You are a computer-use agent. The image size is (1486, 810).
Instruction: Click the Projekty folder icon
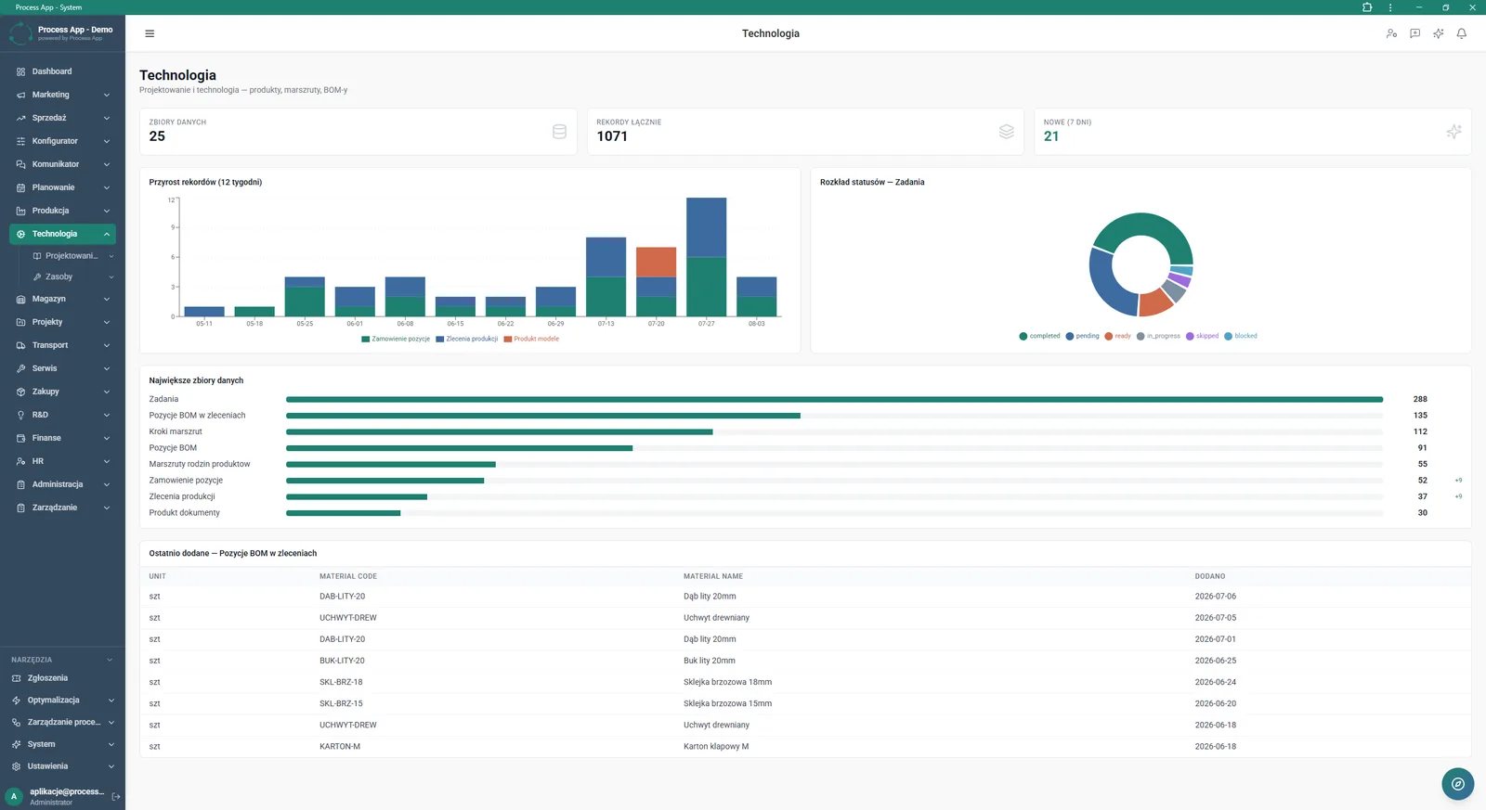[x=20, y=322]
